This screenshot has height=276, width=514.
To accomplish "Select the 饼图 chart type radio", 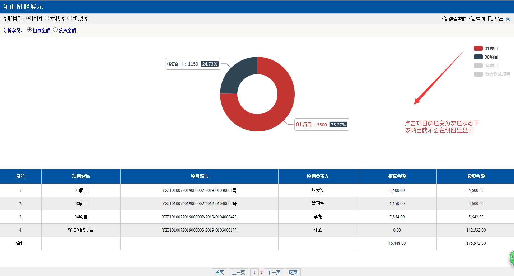I will [x=29, y=18].
